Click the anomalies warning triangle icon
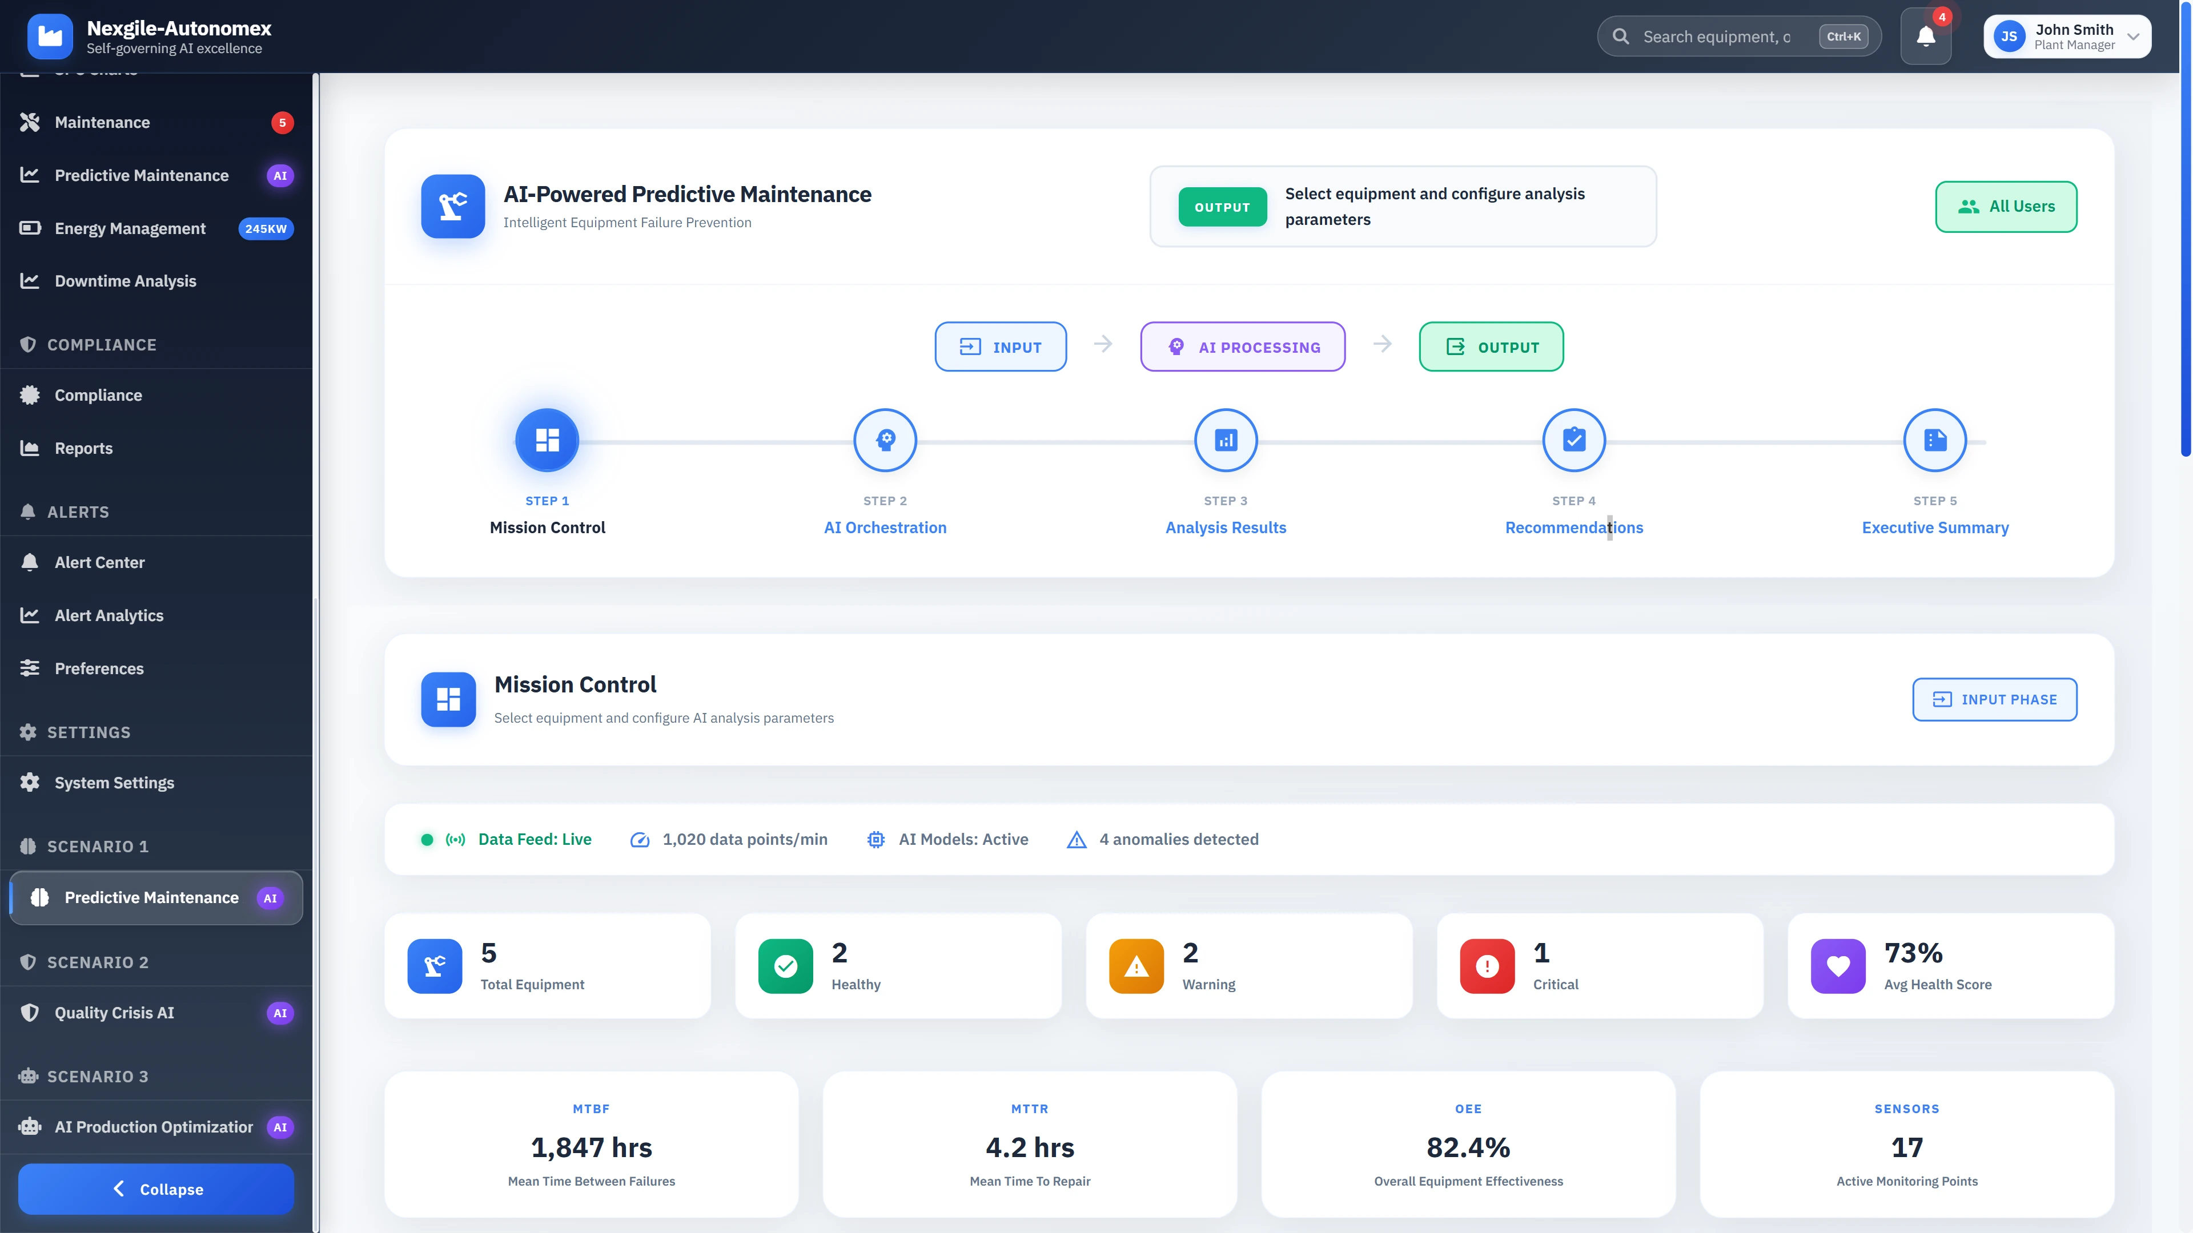 click(x=1076, y=840)
